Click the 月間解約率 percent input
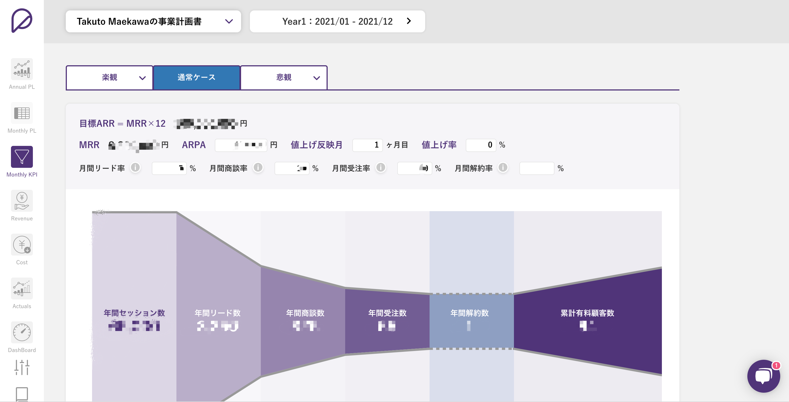 tap(537, 168)
